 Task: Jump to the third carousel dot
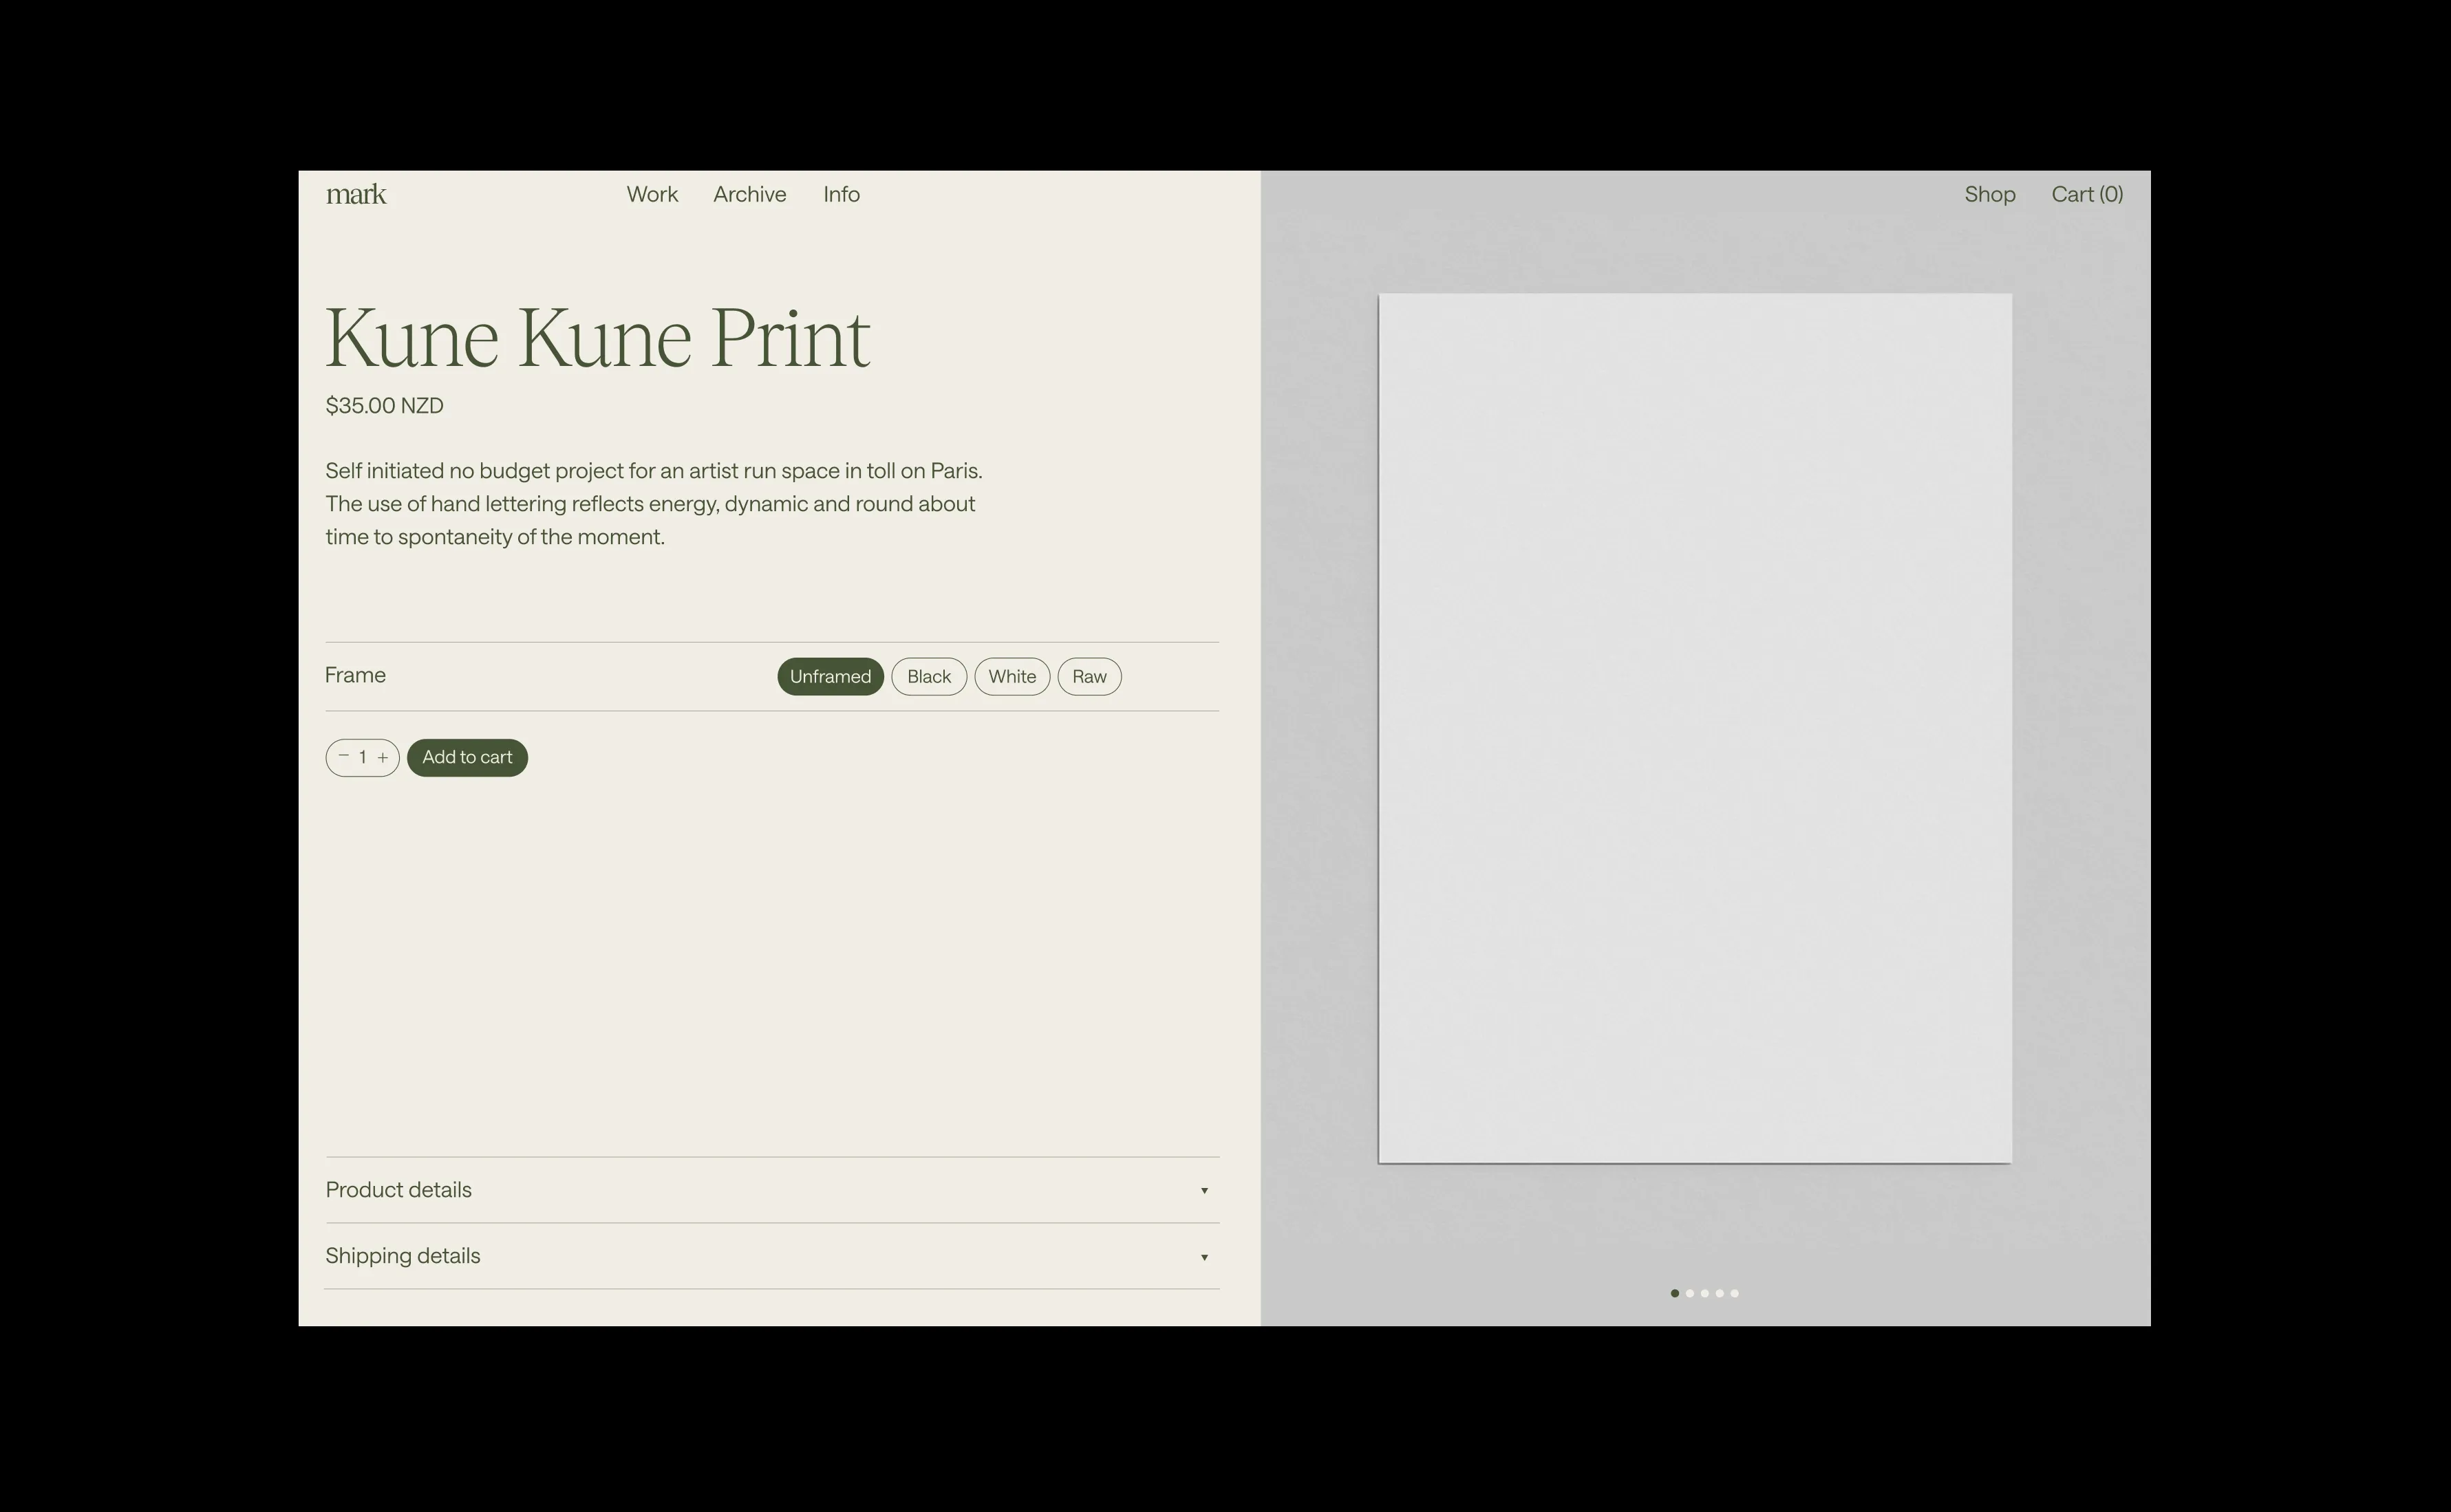point(1705,1293)
